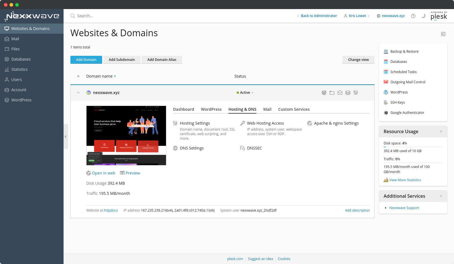This screenshot has width=454, height=264.
Task: Open DNSSEC settings
Action: (254, 148)
